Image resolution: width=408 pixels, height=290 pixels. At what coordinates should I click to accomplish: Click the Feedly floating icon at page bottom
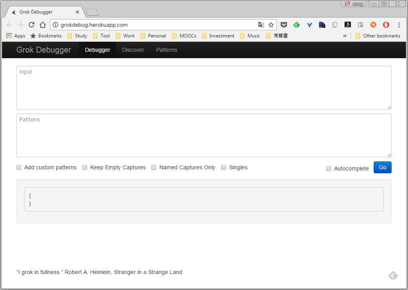click(393, 275)
